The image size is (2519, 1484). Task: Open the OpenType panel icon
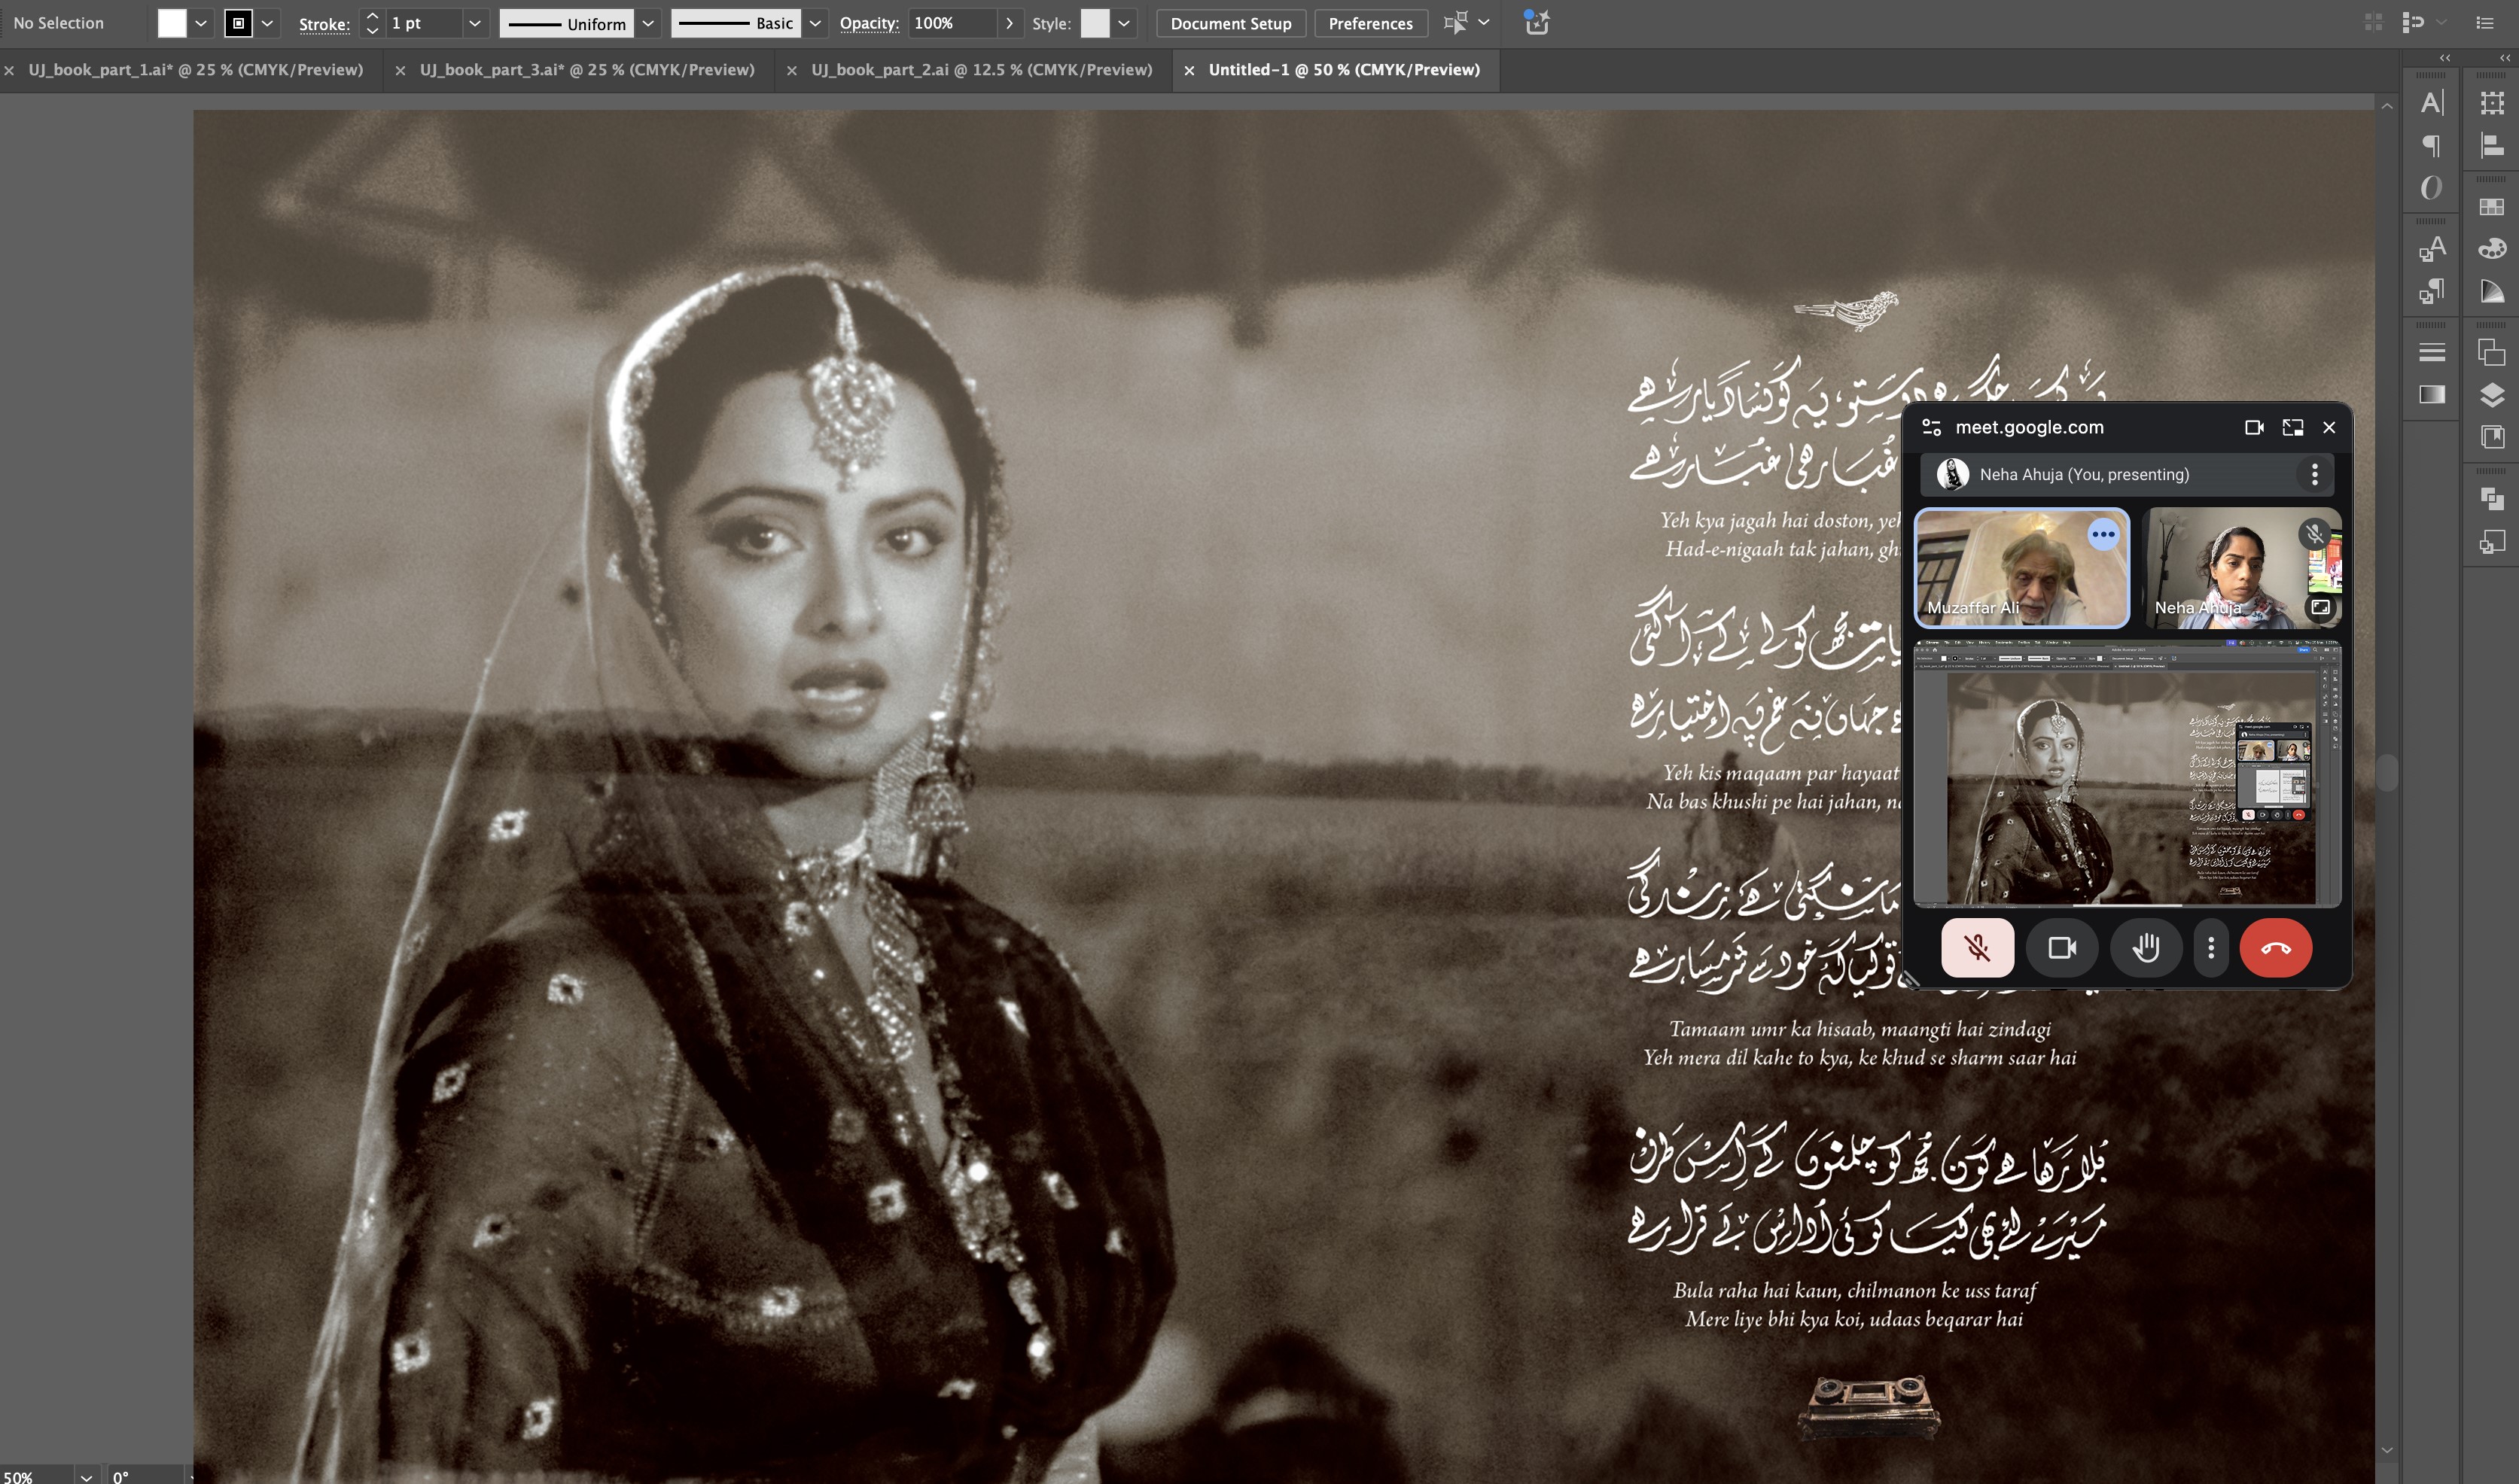(x=2432, y=188)
